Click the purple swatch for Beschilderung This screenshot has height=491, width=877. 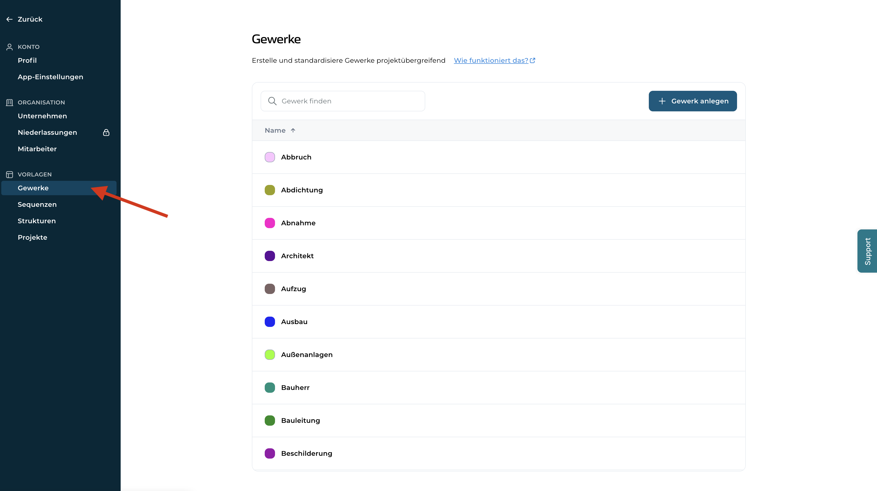click(270, 453)
